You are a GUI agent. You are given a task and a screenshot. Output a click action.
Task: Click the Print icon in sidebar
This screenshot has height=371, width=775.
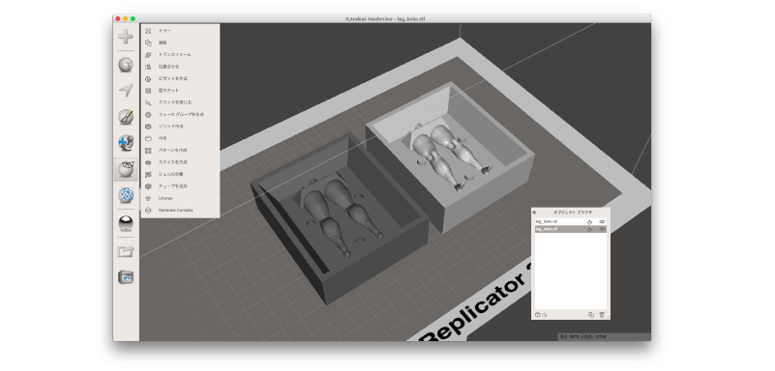point(126,276)
